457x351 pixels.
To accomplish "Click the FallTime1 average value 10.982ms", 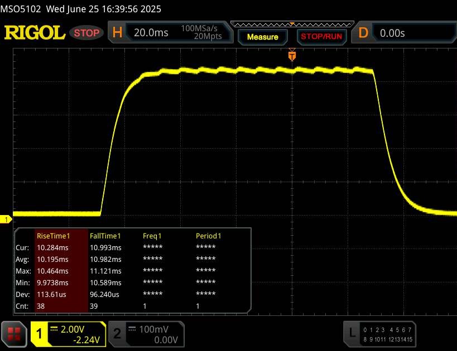I will click(x=105, y=259).
